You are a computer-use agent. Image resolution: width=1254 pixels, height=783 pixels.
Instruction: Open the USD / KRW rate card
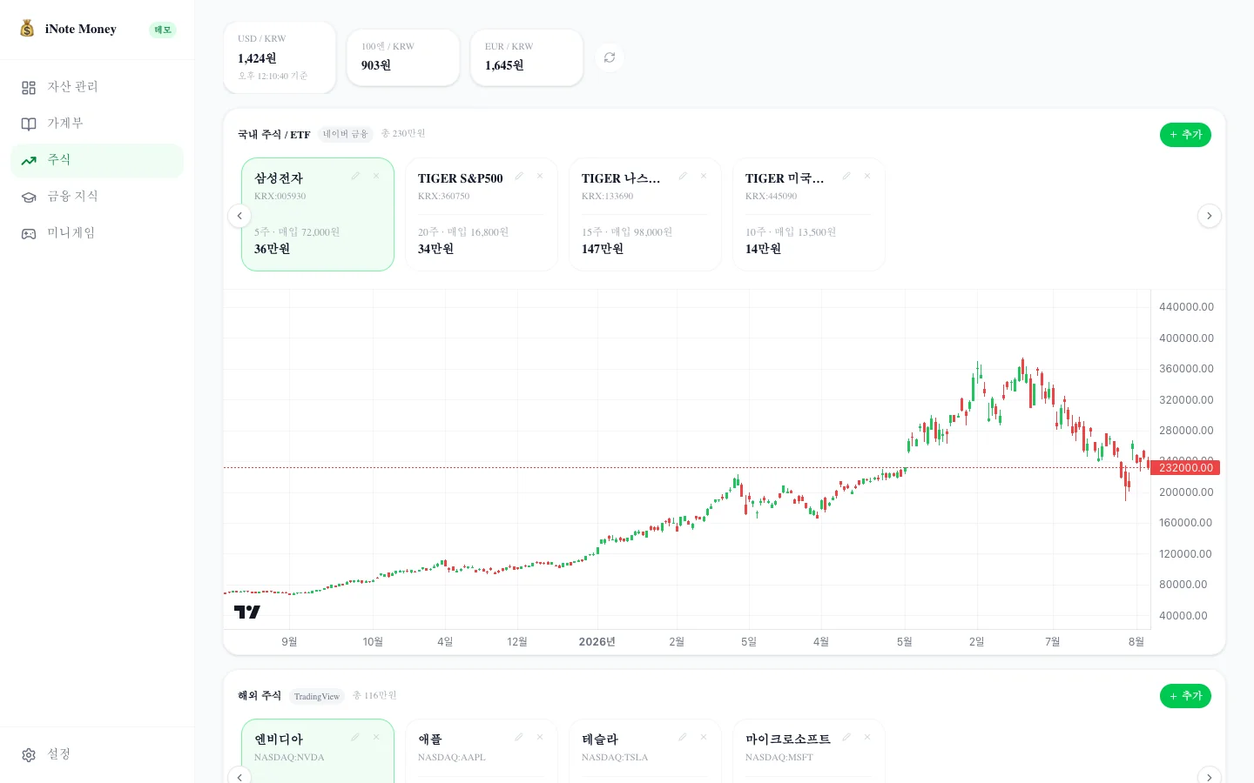(280, 57)
